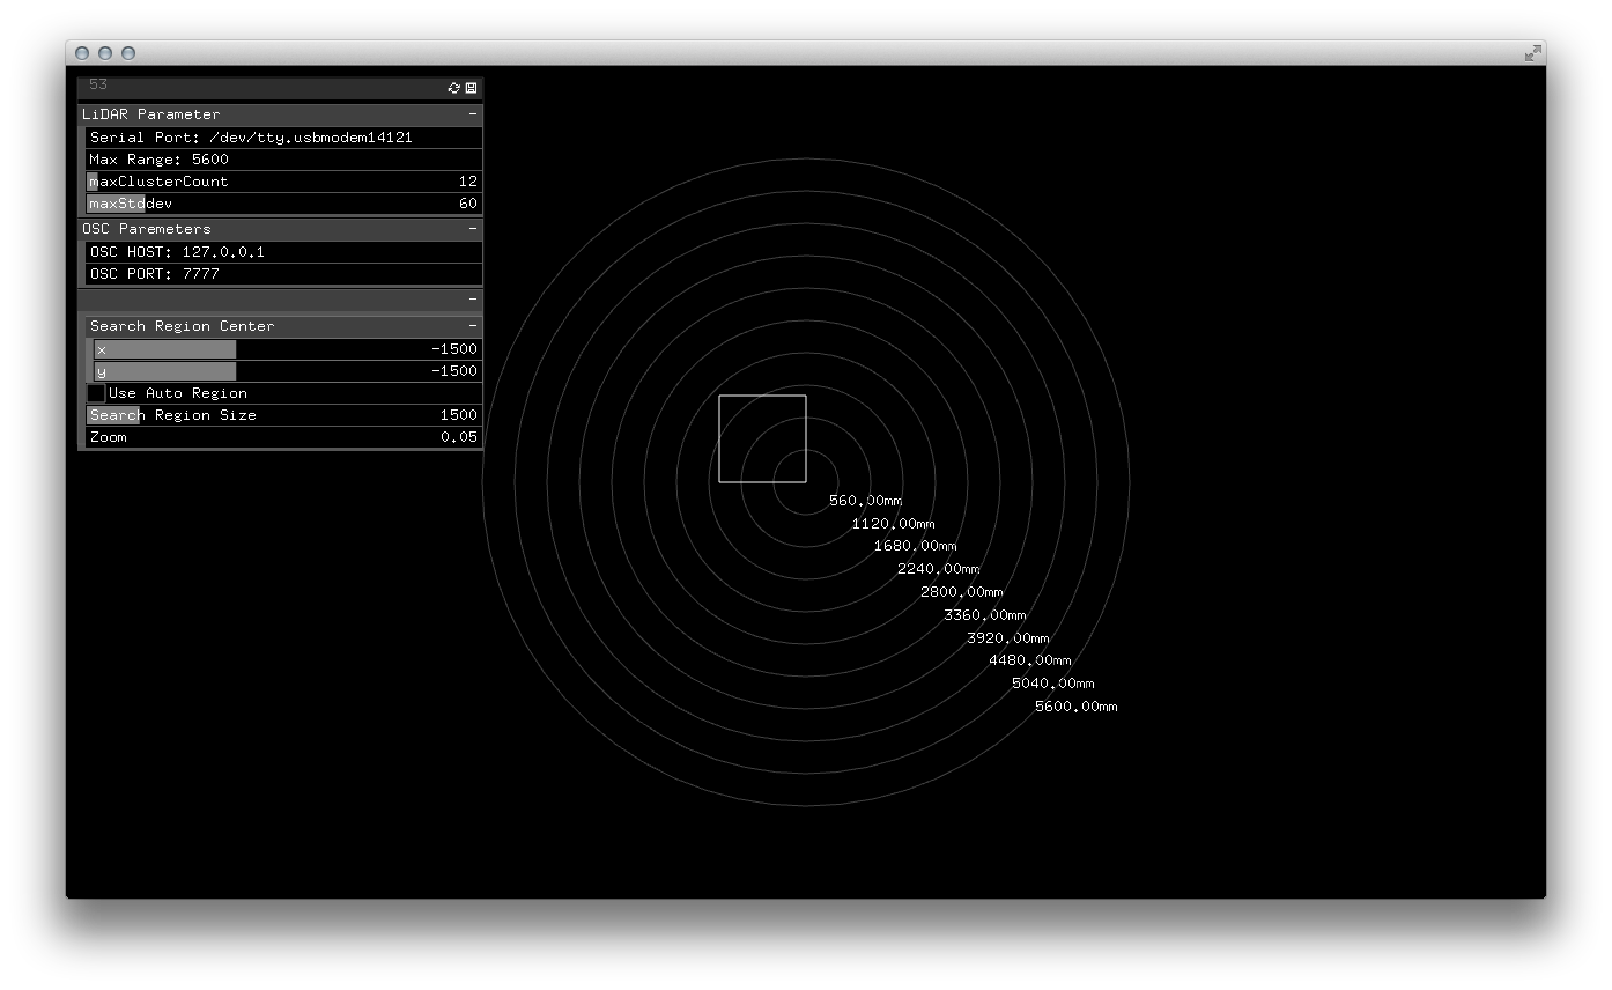Click the OSC HOST field

(x=283, y=252)
